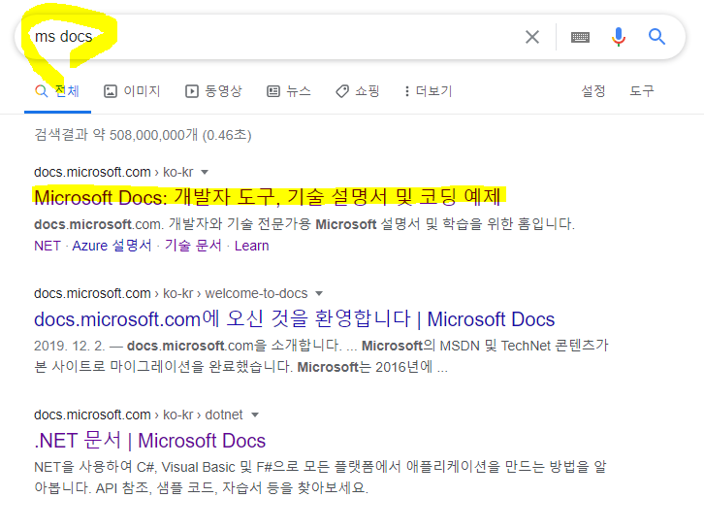Screen dimensions: 704x531
Task: Open the 도구 tools menu
Action: point(642,91)
